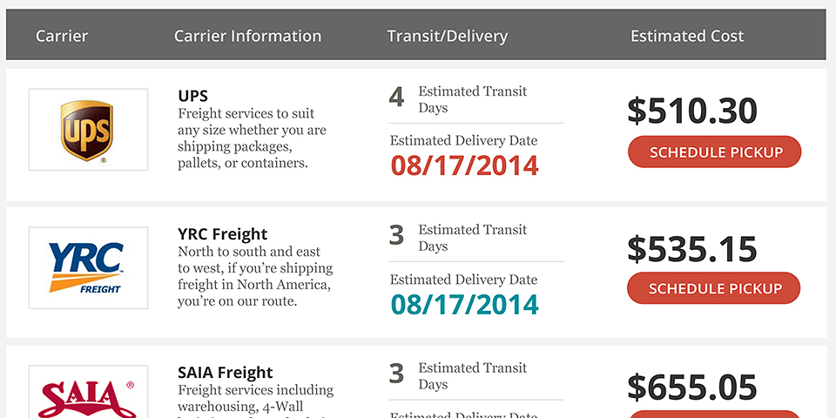Image resolution: width=836 pixels, height=418 pixels.
Task: Click the UPS 4 transit days number
Action: pyautogui.click(x=396, y=97)
